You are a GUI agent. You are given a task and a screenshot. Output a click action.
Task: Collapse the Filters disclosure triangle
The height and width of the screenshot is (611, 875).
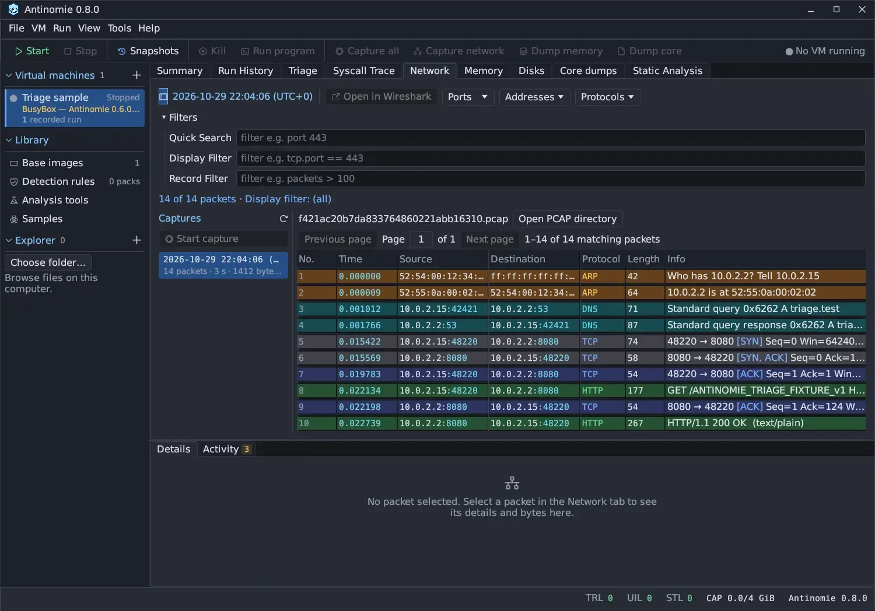pos(164,117)
